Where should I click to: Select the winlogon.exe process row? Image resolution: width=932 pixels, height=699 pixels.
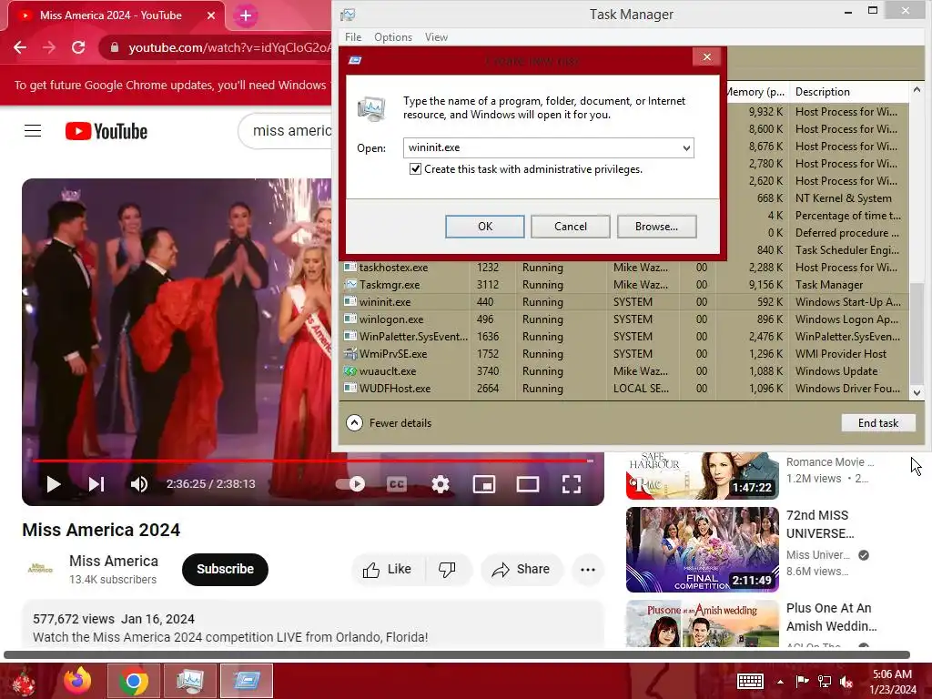coord(623,319)
